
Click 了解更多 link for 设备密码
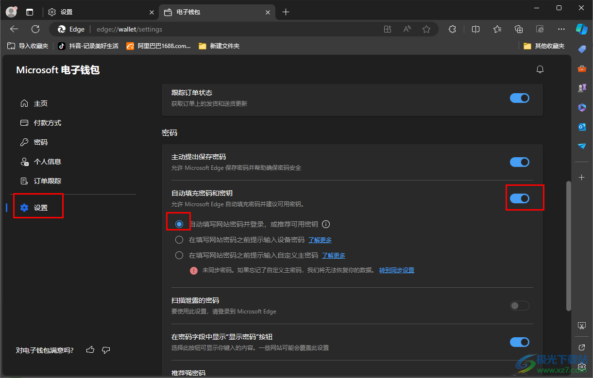320,240
